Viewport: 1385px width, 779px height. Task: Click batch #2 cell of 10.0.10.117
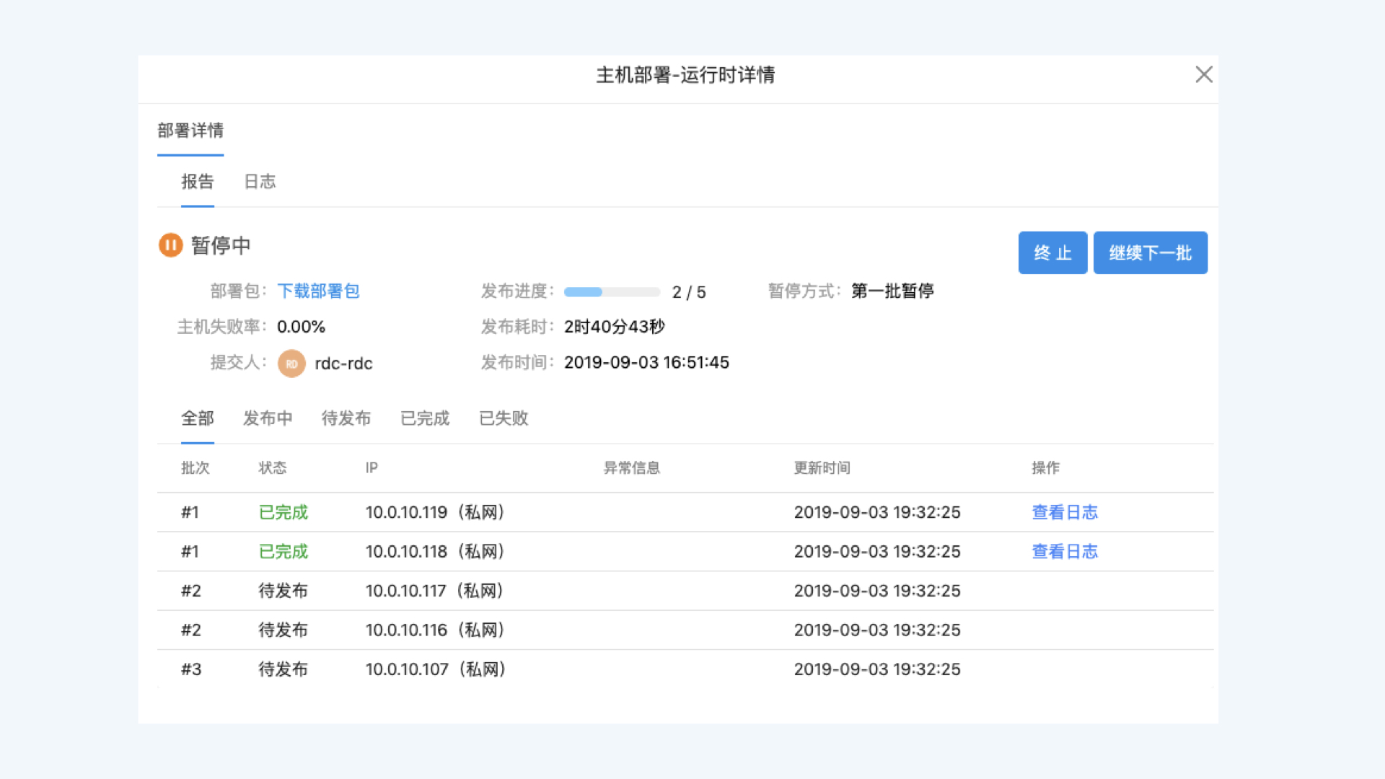point(191,591)
